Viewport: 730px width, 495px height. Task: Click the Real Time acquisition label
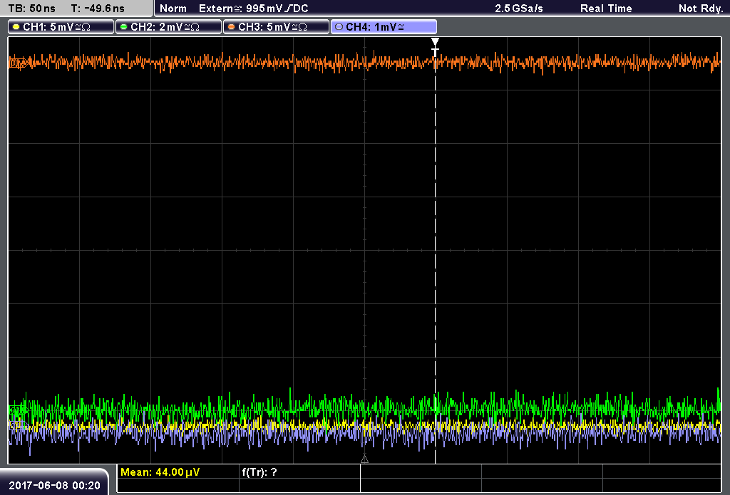pyautogui.click(x=606, y=9)
